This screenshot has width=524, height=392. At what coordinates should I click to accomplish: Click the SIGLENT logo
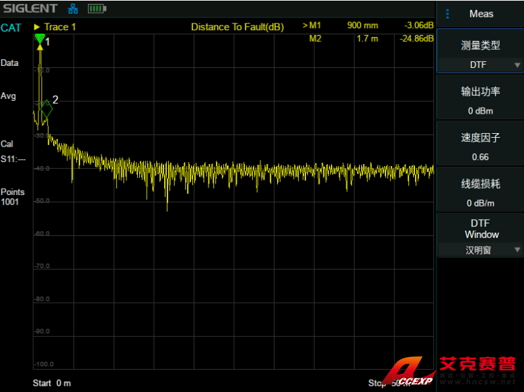coord(30,9)
